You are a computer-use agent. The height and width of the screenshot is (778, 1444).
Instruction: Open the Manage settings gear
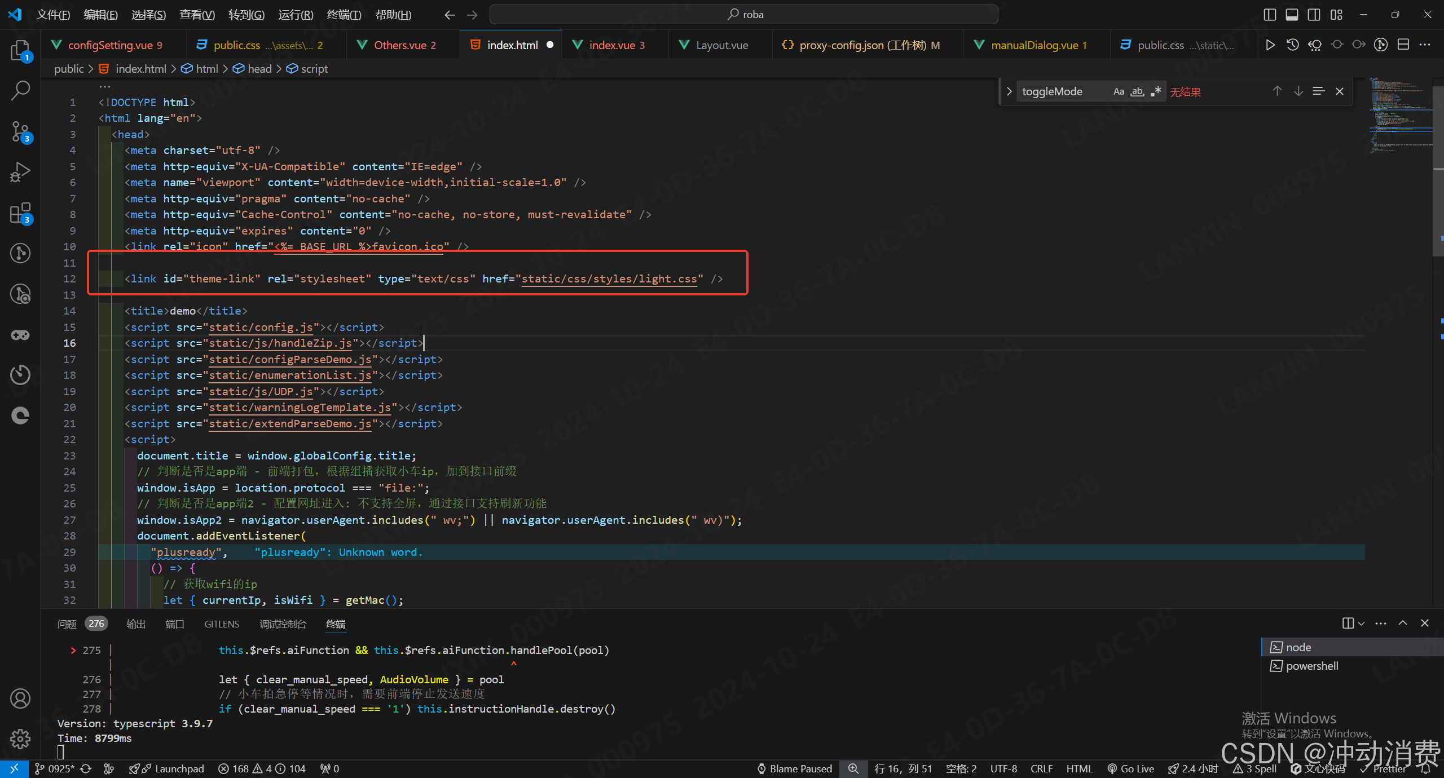(20, 739)
